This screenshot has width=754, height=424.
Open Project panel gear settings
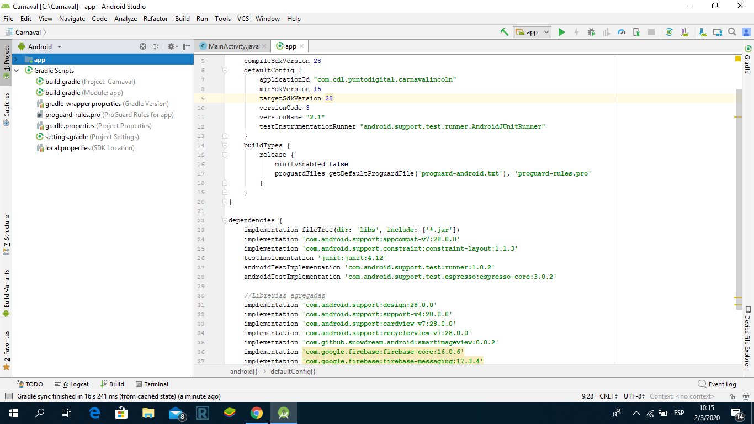[x=172, y=47]
